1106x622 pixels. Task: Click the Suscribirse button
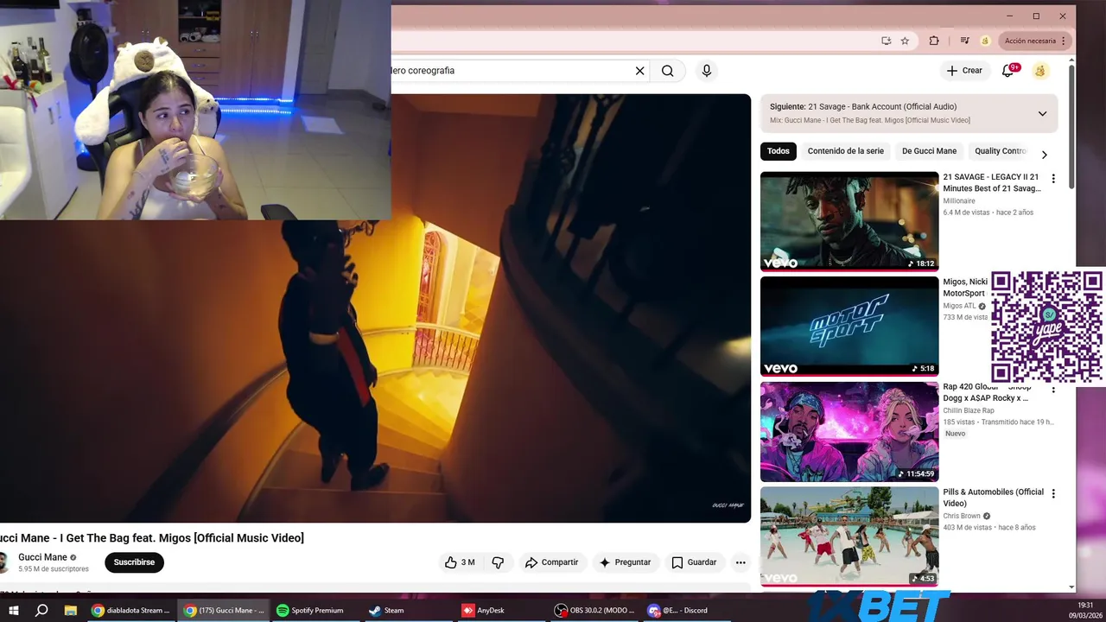click(134, 562)
